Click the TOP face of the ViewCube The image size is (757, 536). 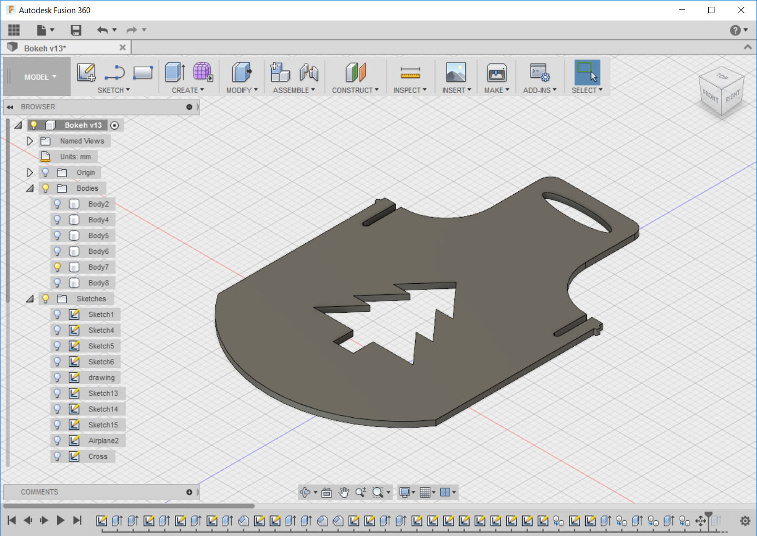coord(722,77)
